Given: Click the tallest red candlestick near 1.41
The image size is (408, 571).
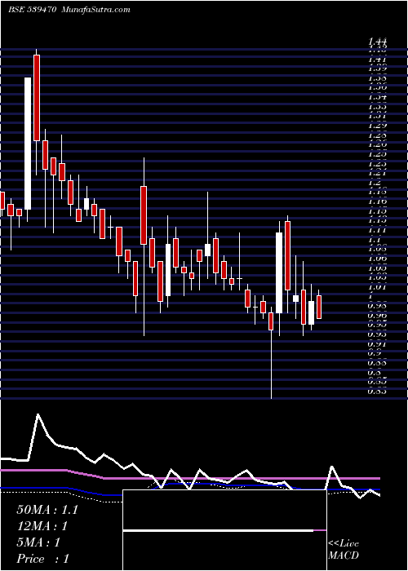Looking at the screenshot, I should click(x=37, y=98).
